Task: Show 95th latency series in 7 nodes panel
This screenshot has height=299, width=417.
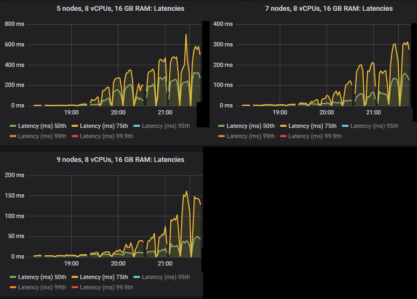Action: [x=374, y=126]
